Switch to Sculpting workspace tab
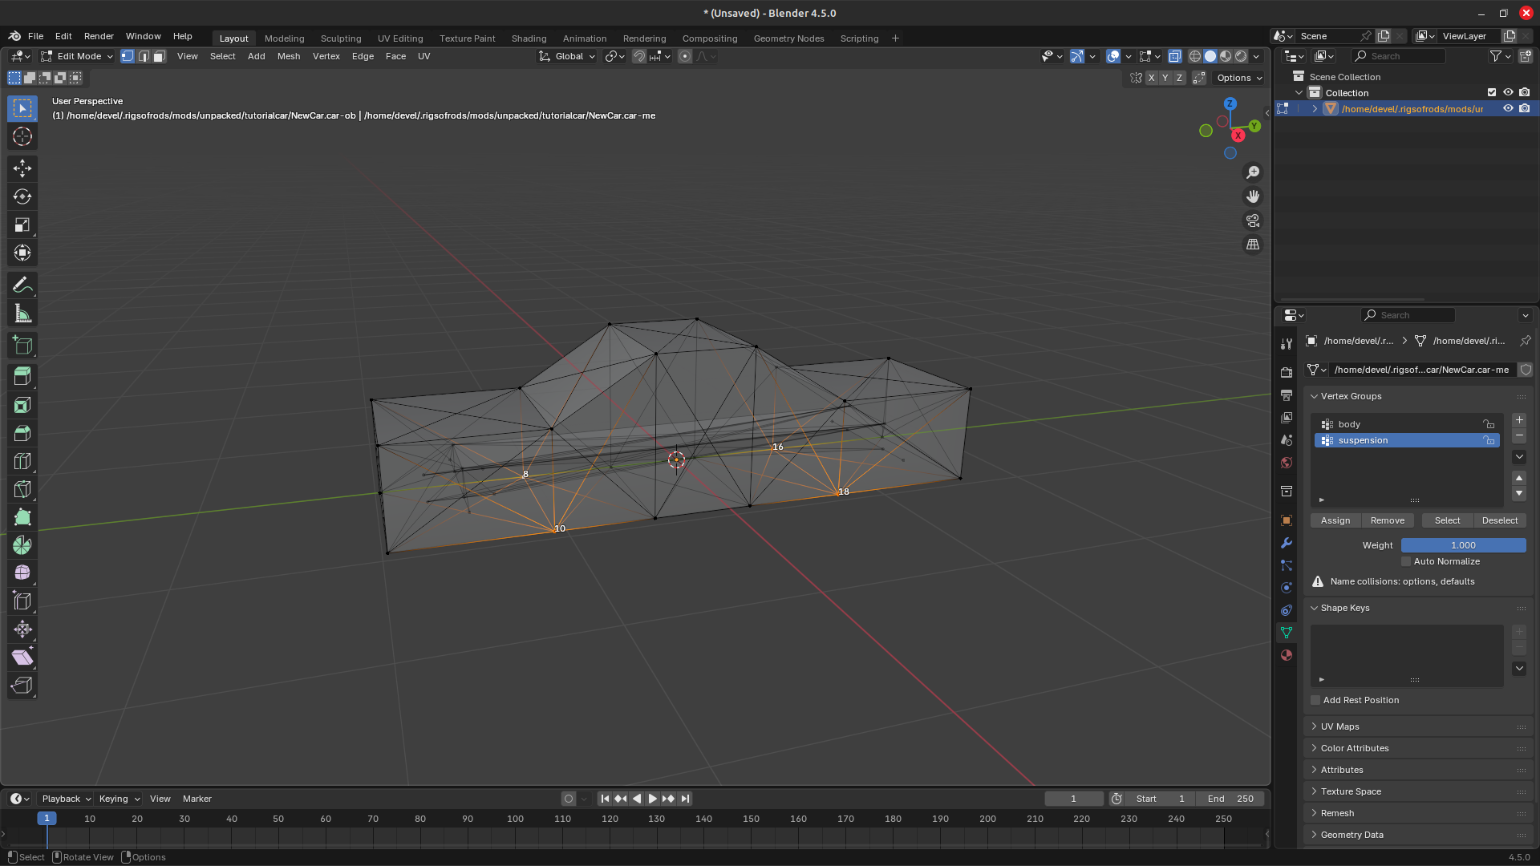Image resolution: width=1540 pixels, height=866 pixels. (x=341, y=38)
